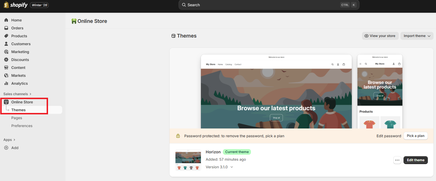
Task: Click the Horizon theme thumbnail
Action: (188, 160)
